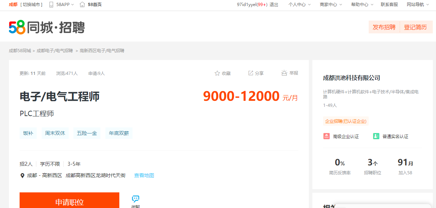
Task: Click the 招2人 recruitment count
Action: (x=26, y=164)
